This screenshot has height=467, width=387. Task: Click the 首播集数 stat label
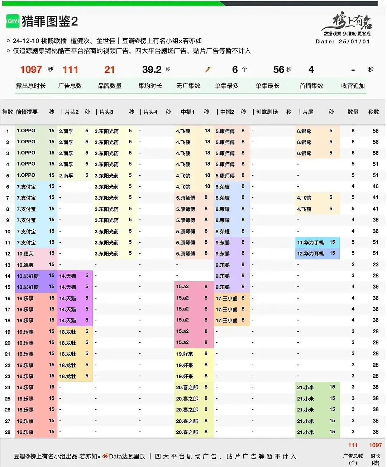(x=311, y=86)
